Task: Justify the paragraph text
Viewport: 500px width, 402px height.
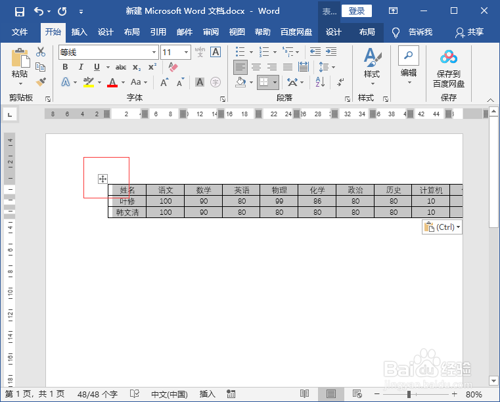Action: (x=288, y=67)
